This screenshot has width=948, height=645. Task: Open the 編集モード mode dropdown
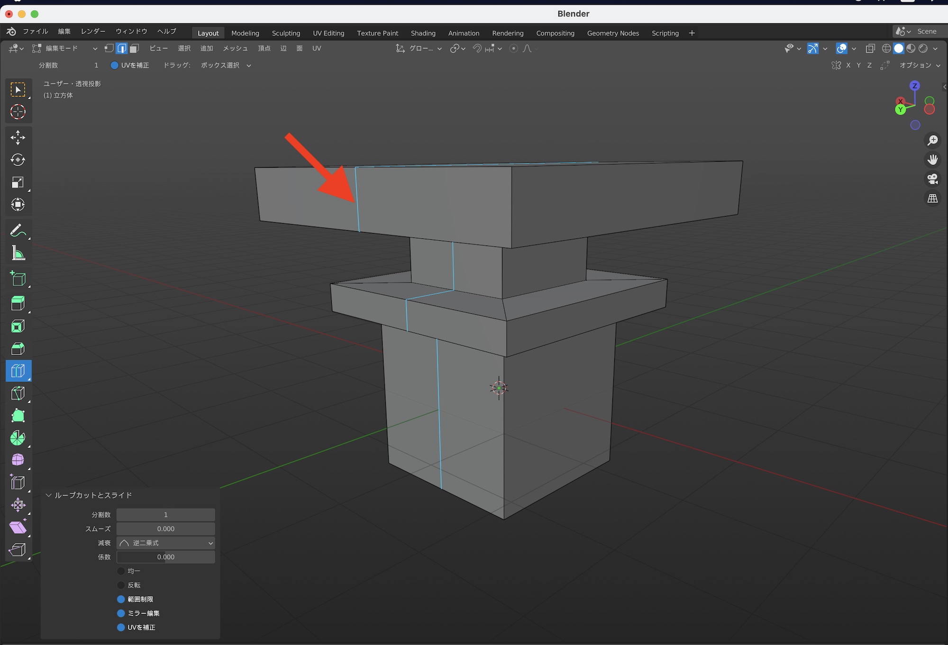pyautogui.click(x=64, y=48)
